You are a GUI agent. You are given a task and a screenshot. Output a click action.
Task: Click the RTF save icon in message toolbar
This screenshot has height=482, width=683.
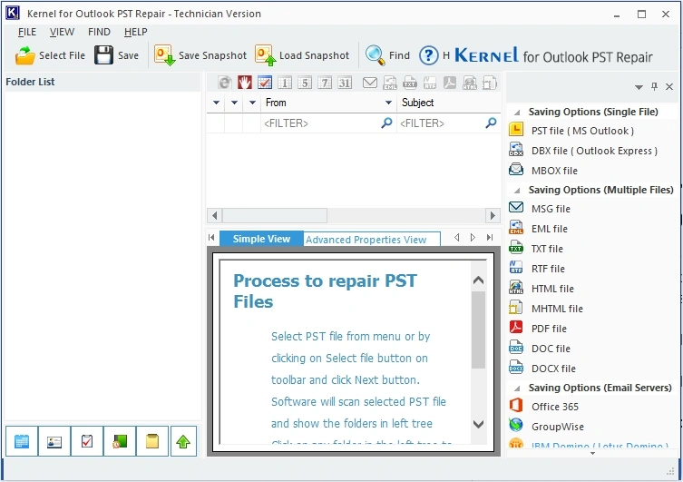430,83
